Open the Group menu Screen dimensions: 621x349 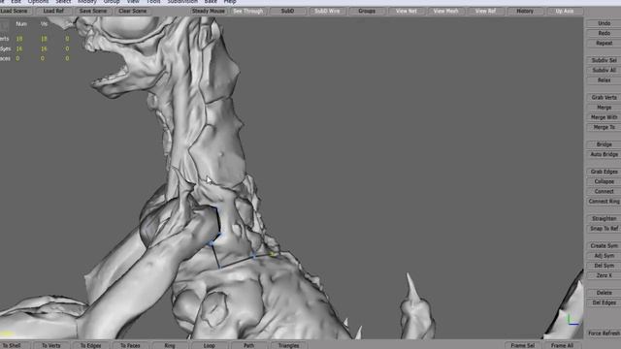pyautogui.click(x=112, y=2)
